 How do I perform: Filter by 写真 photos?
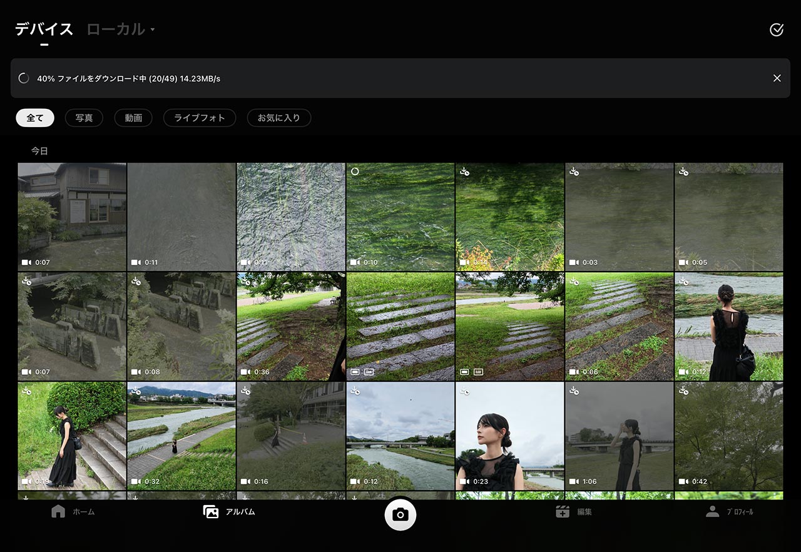pos(84,118)
